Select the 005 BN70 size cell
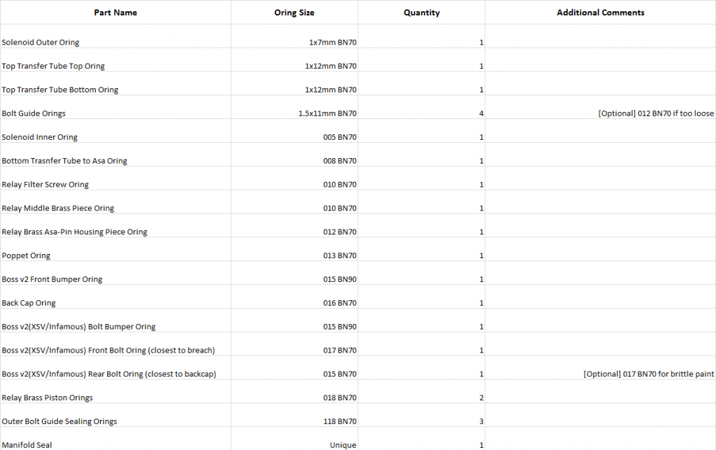The image size is (716, 450). point(294,132)
